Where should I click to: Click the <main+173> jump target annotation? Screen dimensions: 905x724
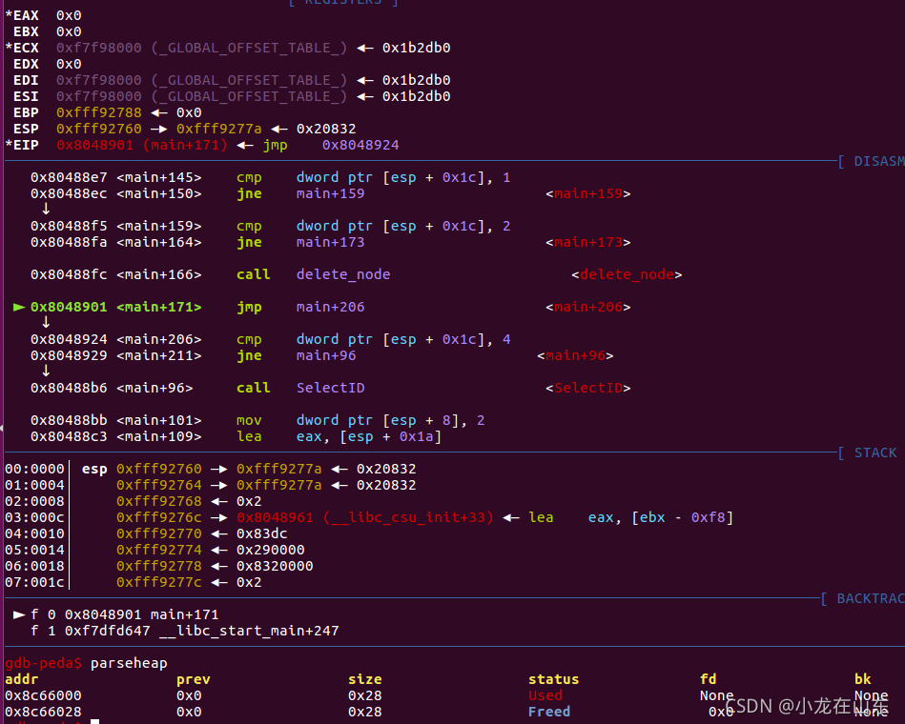coord(588,242)
